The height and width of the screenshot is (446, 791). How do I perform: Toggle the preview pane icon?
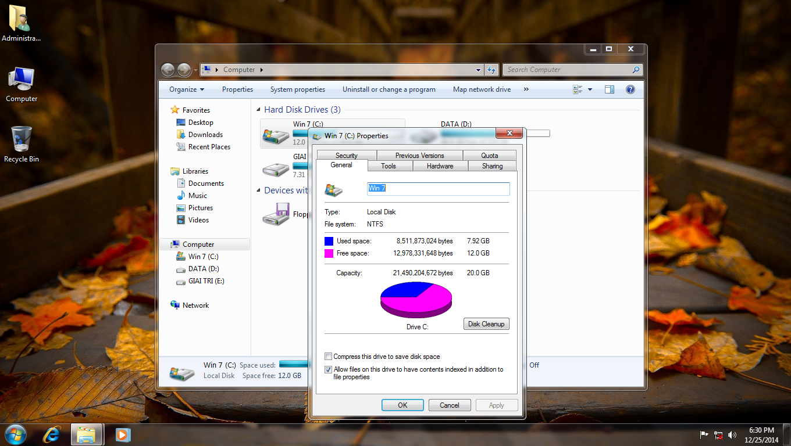point(609,89)
